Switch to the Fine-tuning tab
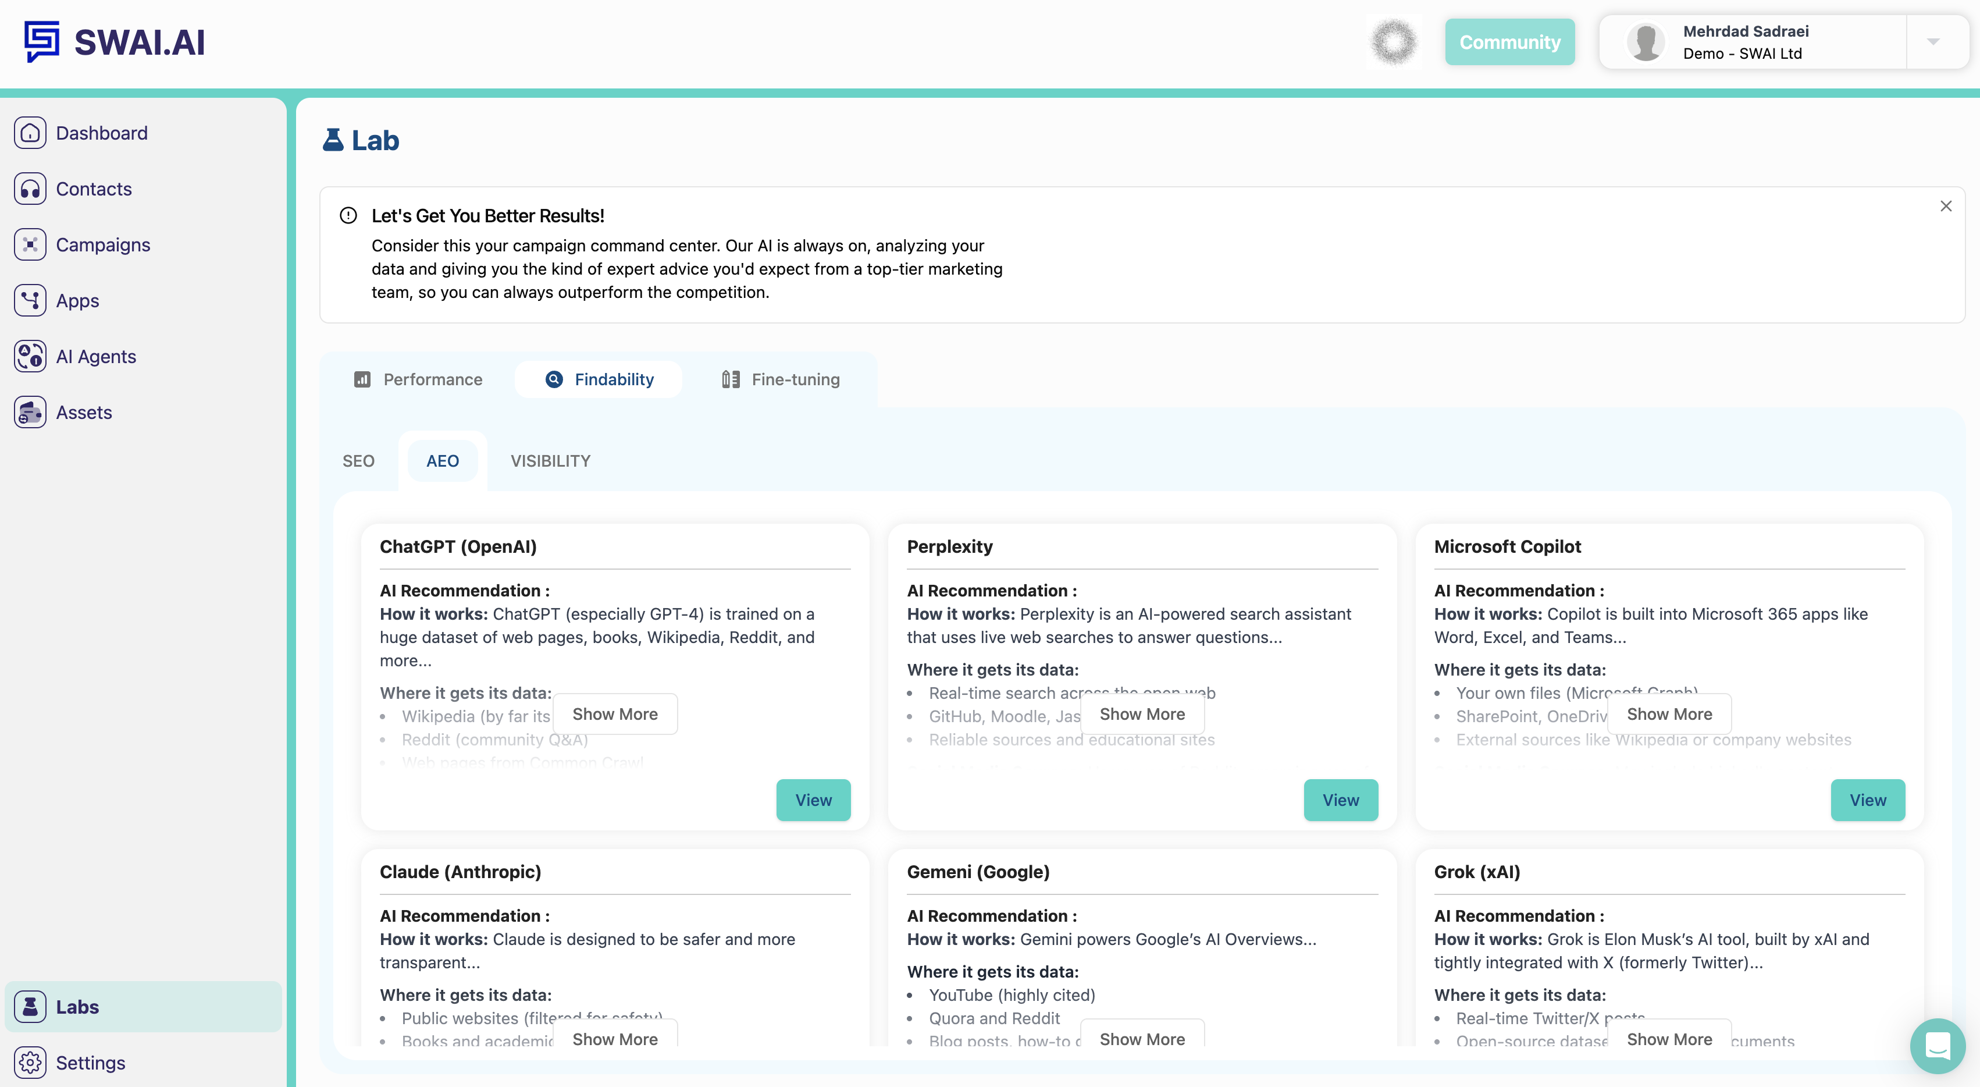Screen dimensions: 1980x1087 point(781,379)
